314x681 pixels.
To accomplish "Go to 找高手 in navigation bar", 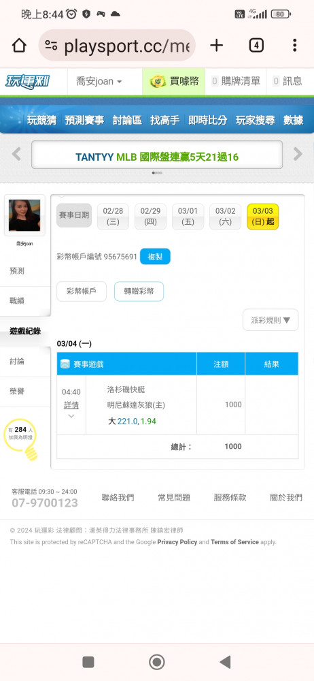I will coord(165,121).
